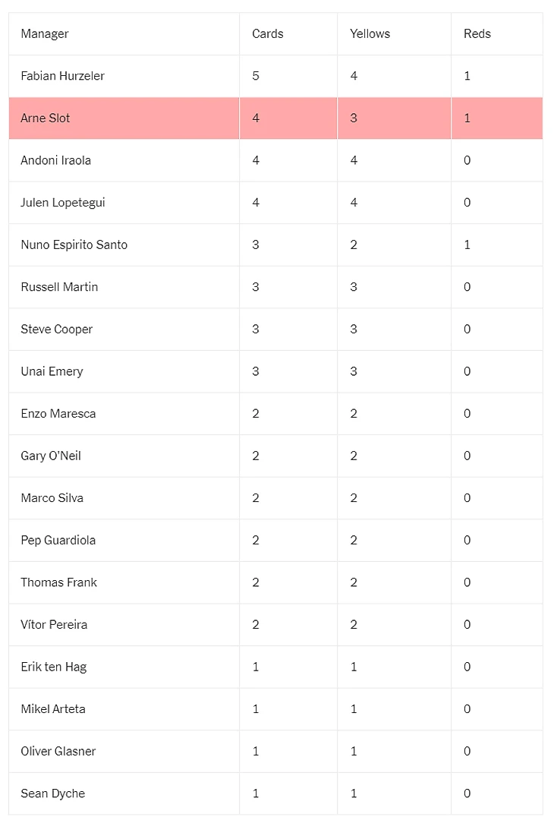Click Erik ten Hag in the table
Image resolution: width=554 pixels, height=817 pixels.
[x=54, y=667]
